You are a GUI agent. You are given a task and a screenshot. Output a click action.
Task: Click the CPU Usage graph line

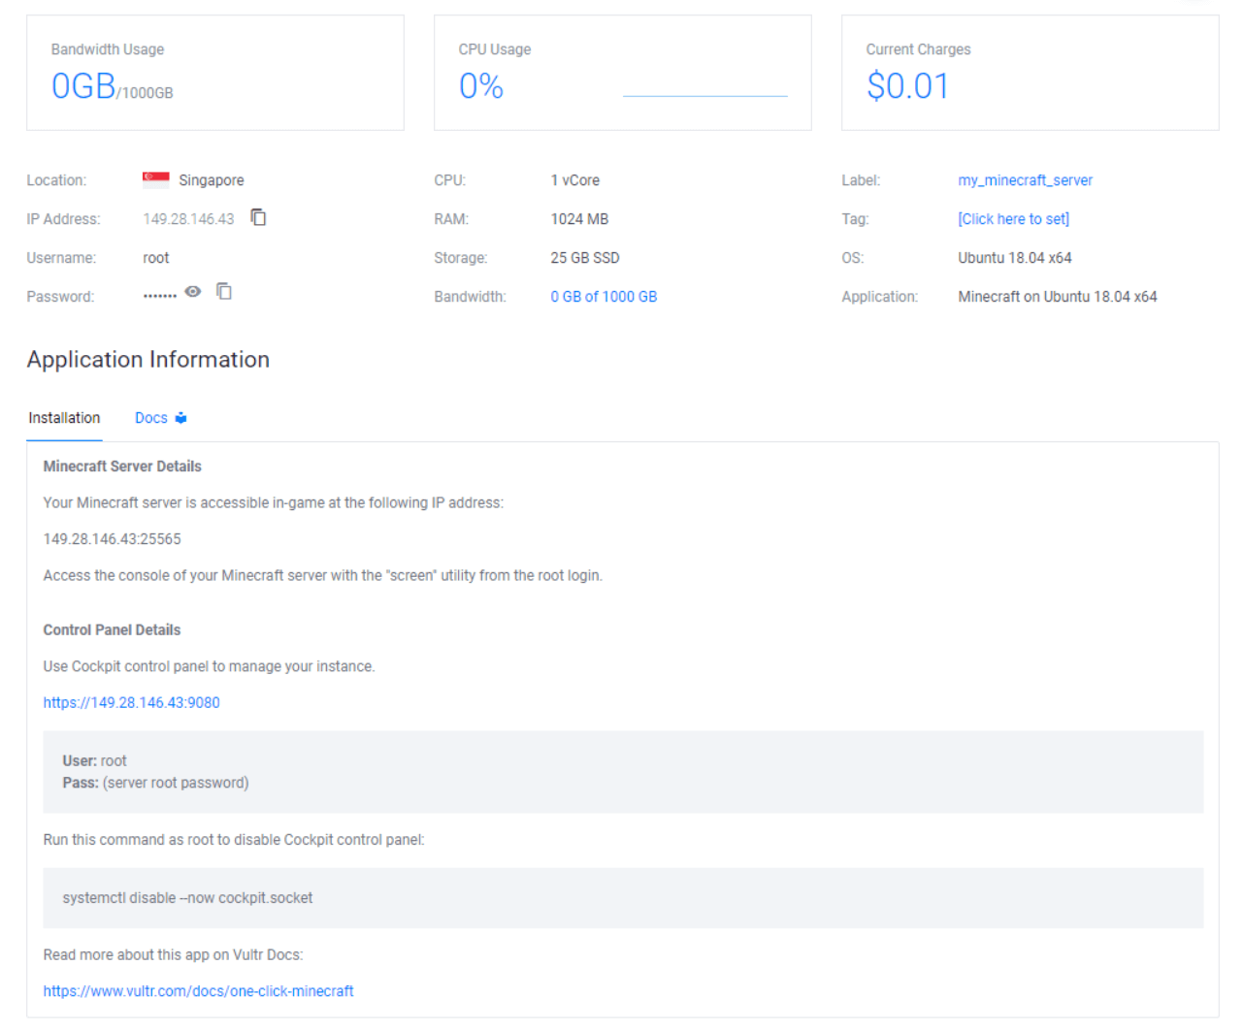click(x=705, y=95)
